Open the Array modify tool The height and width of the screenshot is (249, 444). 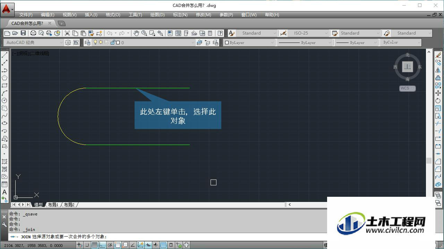[438, 85]
